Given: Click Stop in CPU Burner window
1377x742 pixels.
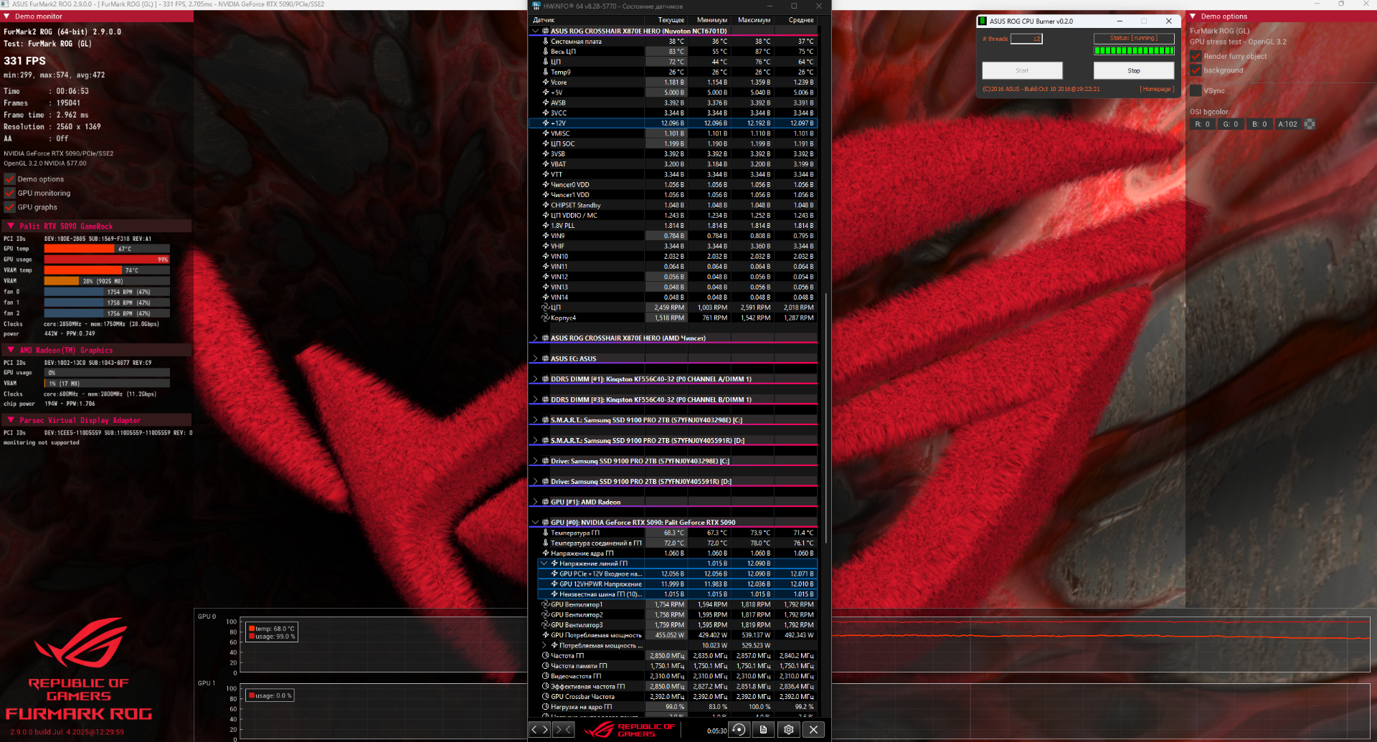Looking at the screenshot, I should click(1134, 70).
